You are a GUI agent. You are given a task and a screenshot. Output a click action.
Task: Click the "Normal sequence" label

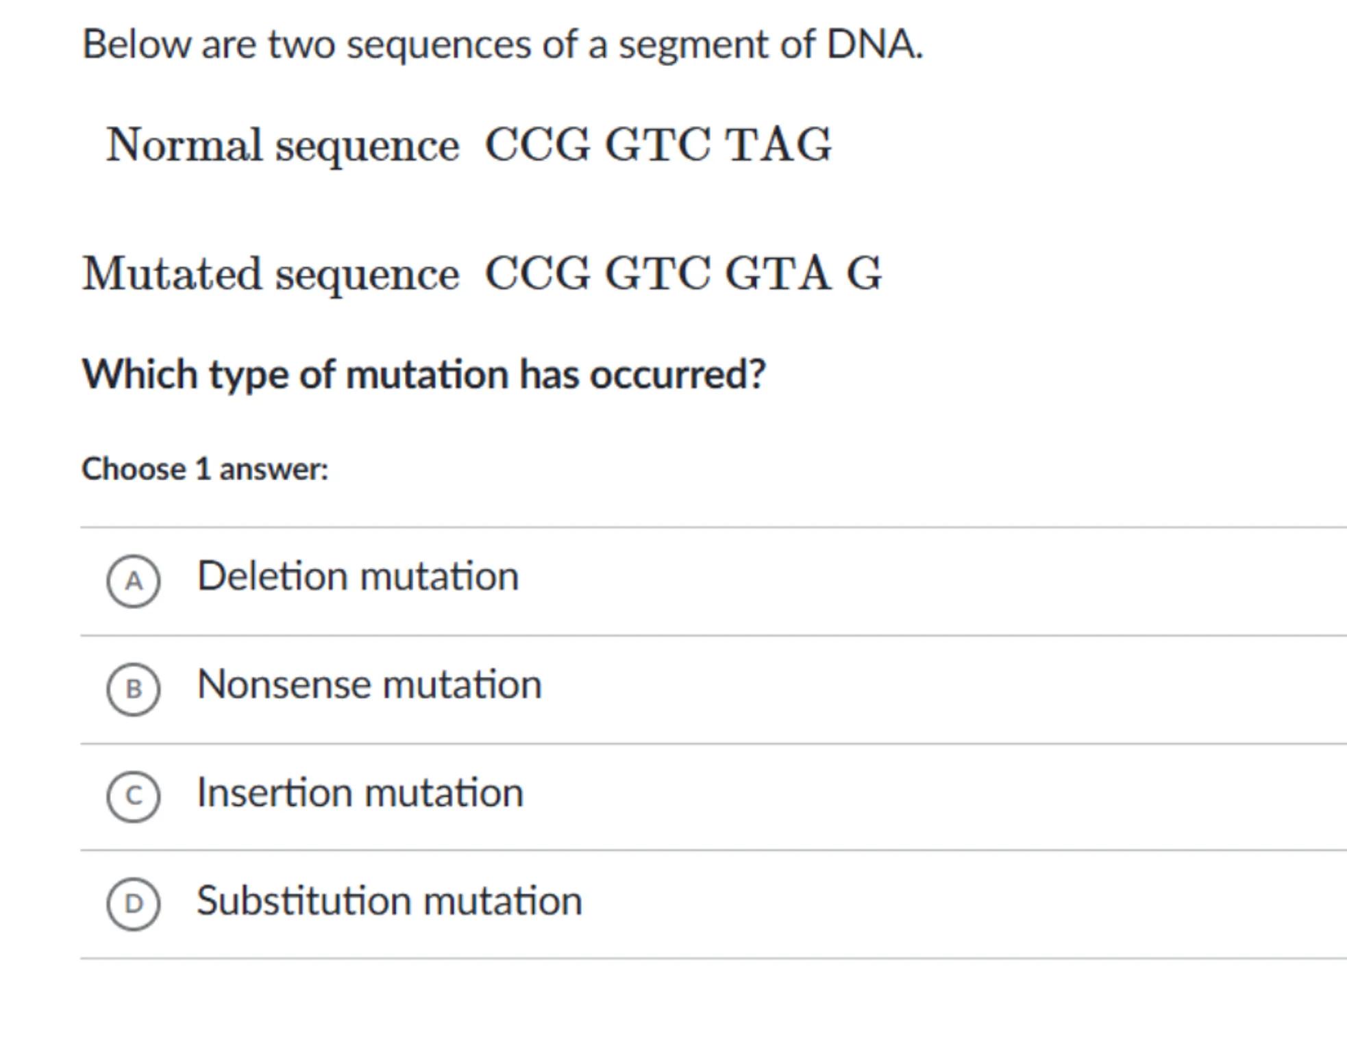tap(282, 145)
